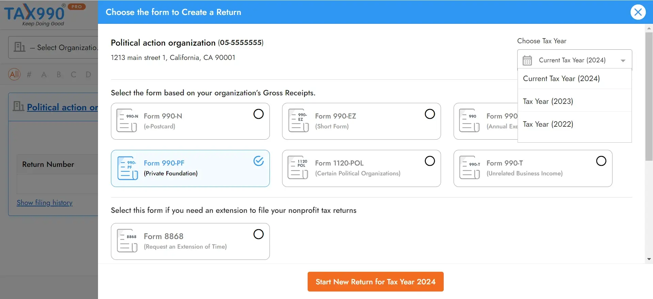Click the 1213 main street address text
Screen dimensions: 653x299
tap(173, 58)
